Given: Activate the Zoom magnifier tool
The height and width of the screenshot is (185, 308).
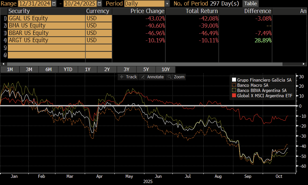Looking at the screenshot, I should 176,77.
